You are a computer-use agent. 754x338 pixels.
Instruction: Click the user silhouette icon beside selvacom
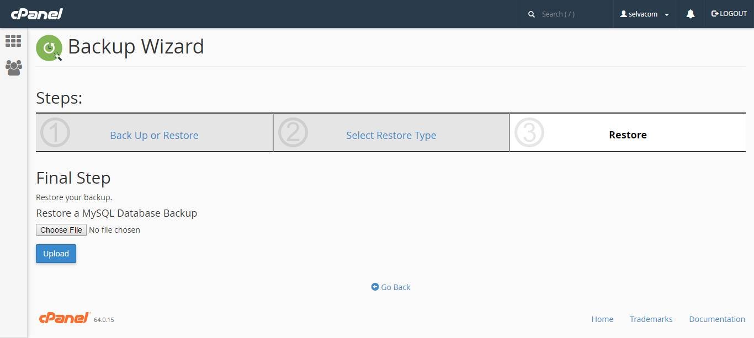pos(624,14)
